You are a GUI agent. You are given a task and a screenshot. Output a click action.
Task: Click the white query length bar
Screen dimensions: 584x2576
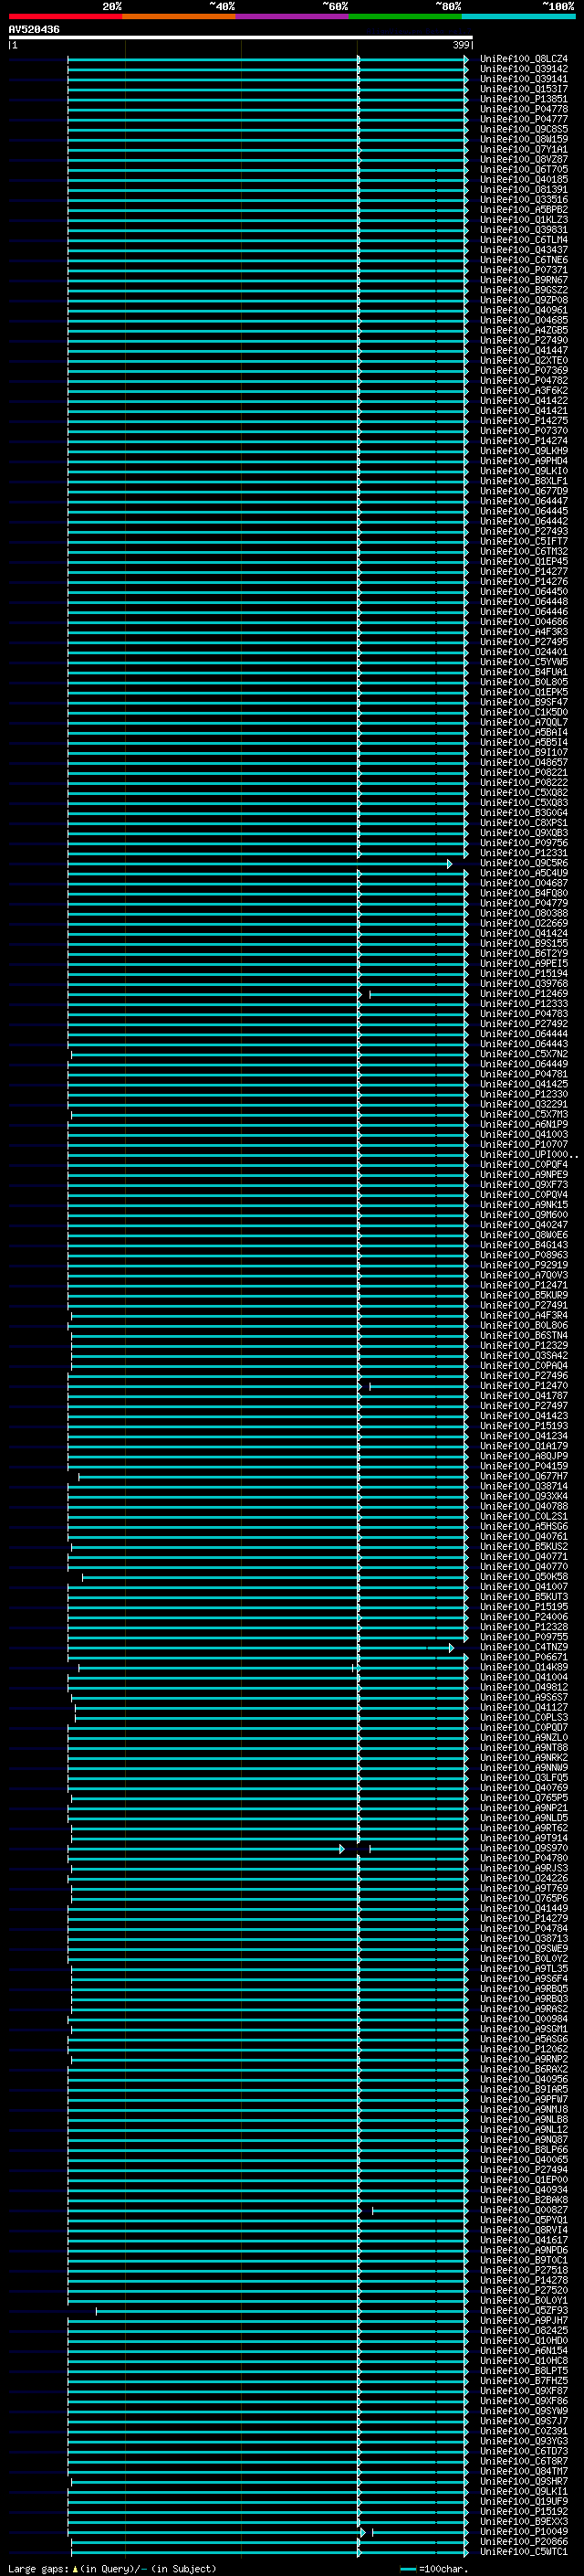pos(241,37)
